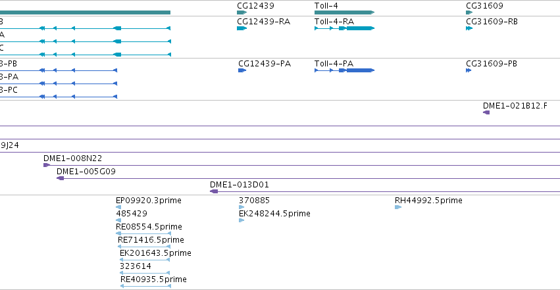Screen dimensions: 560x290
Task: Select the RE40935.5prime EST feature
Action: click(x=145, y=286)
